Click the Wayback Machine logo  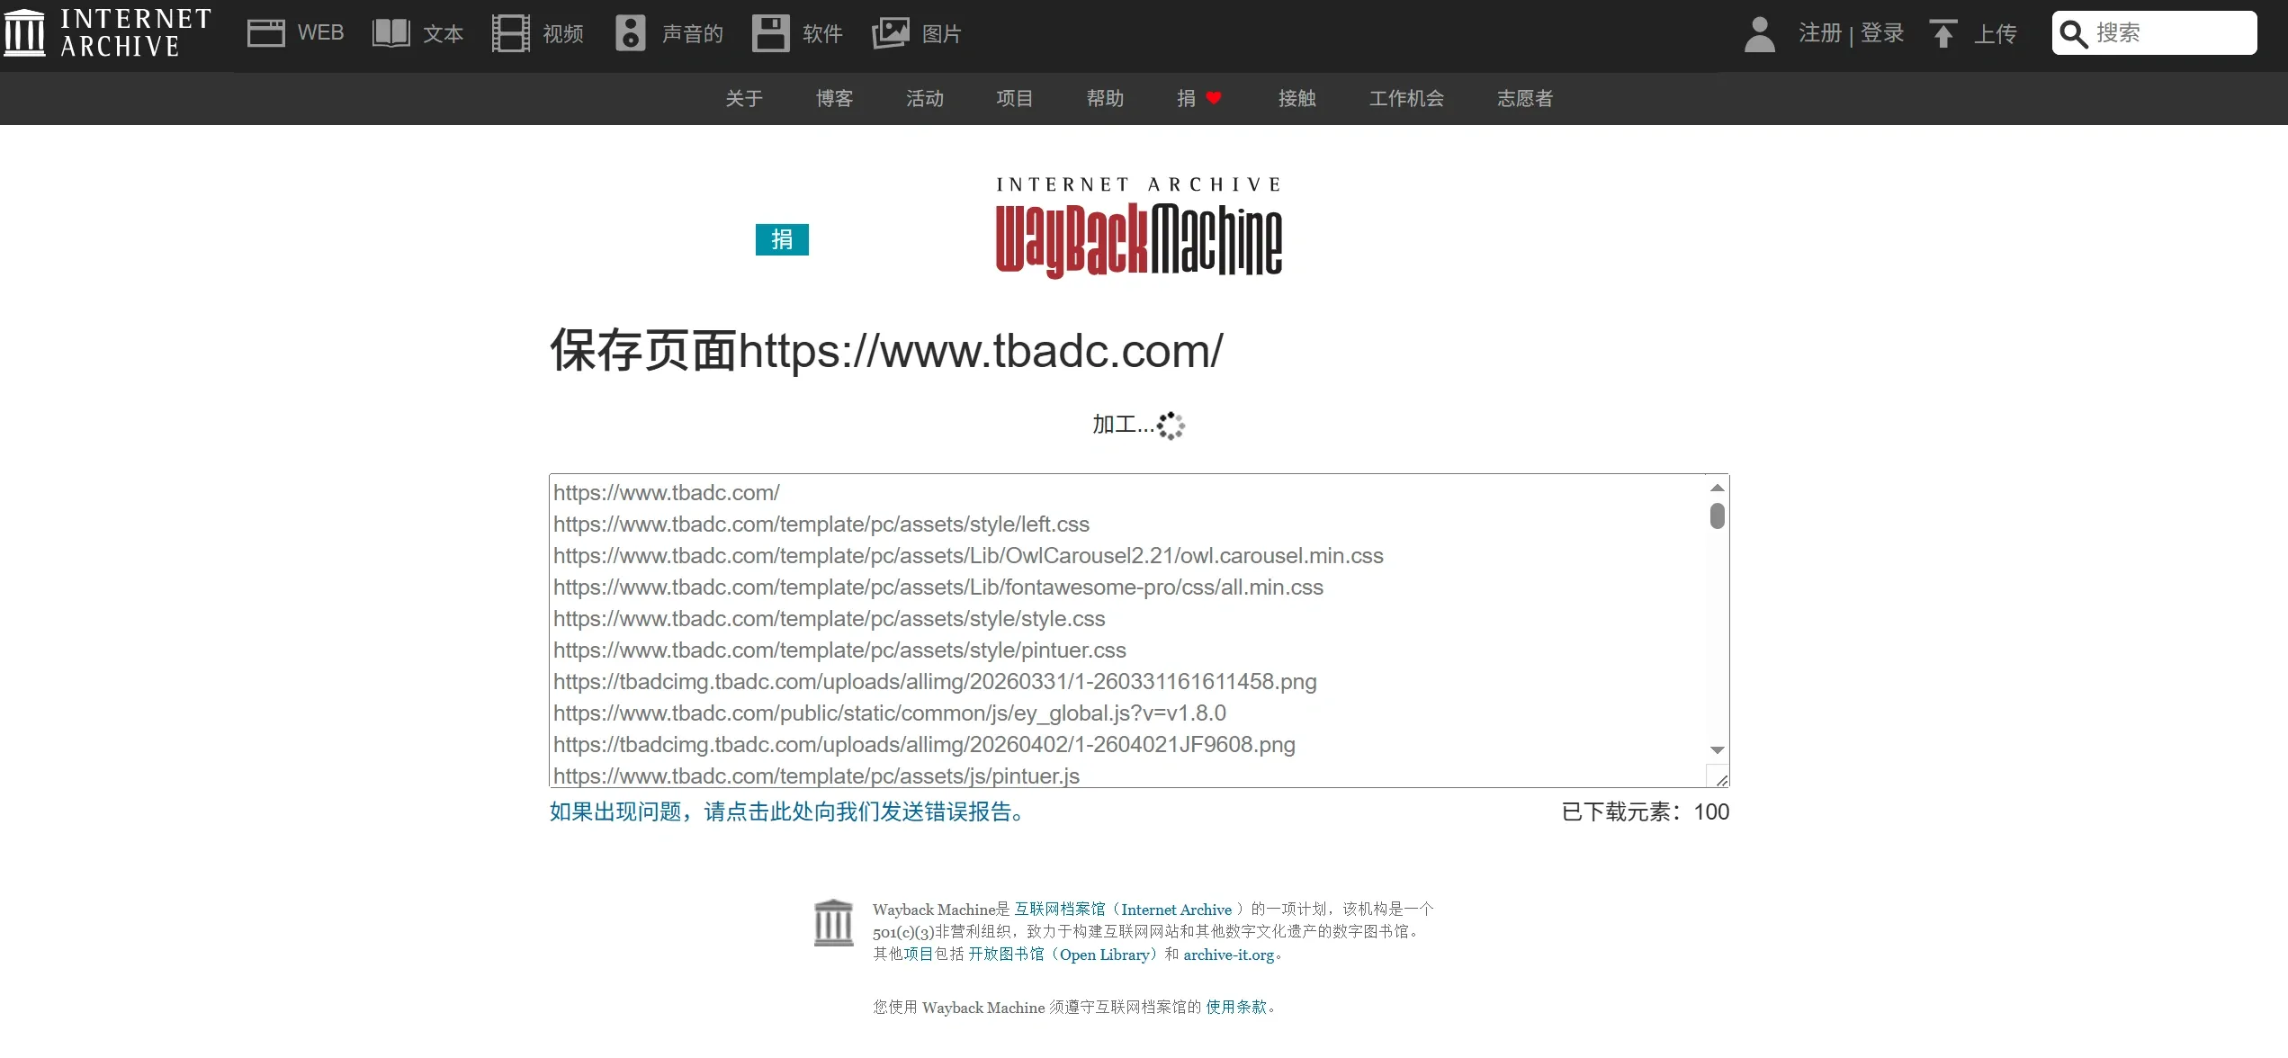pyautogui.click(x=1138, y=228)
